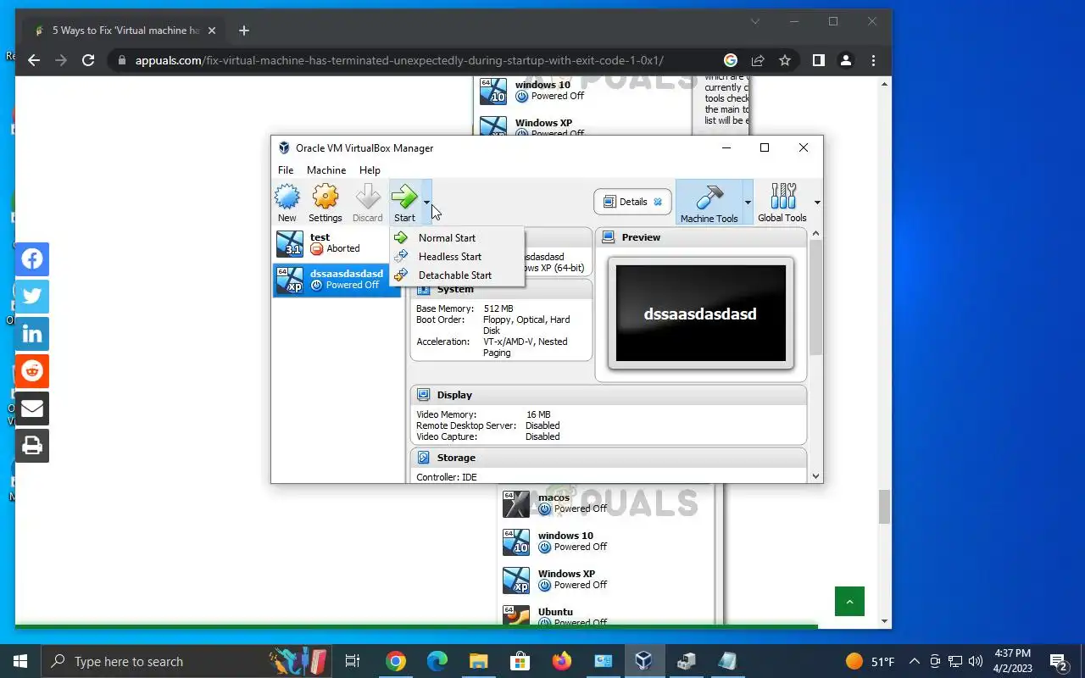Select the 'test' Aborted virtual machine
Screen dimensions: 1085x678
coord(337,243)
